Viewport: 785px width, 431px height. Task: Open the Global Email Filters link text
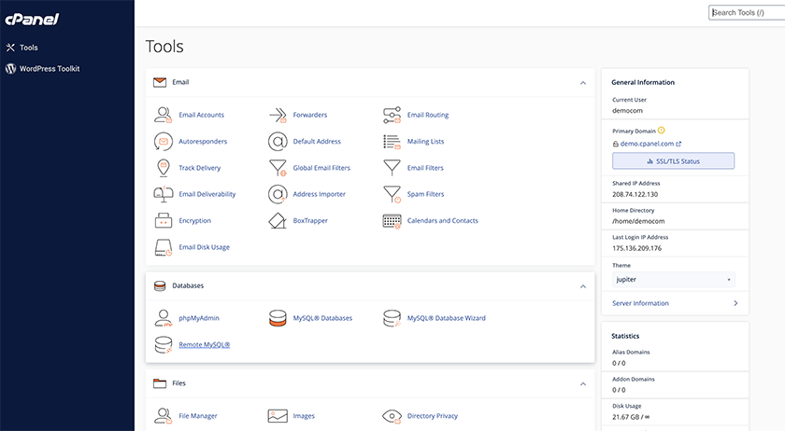(321, 168)
